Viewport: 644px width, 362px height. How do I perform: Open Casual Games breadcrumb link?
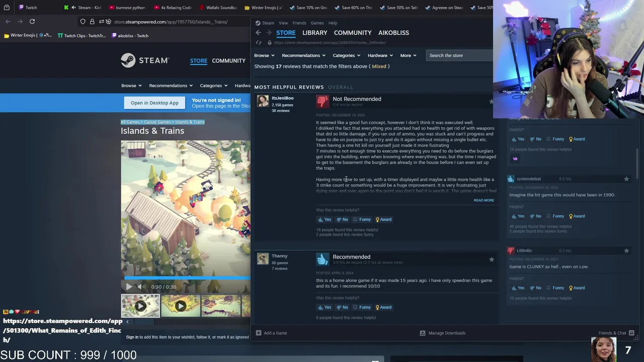(x=157, y=122)
